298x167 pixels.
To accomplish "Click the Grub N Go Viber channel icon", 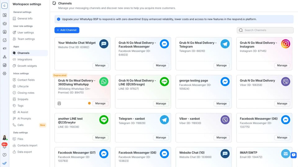I will pos(286,82).
